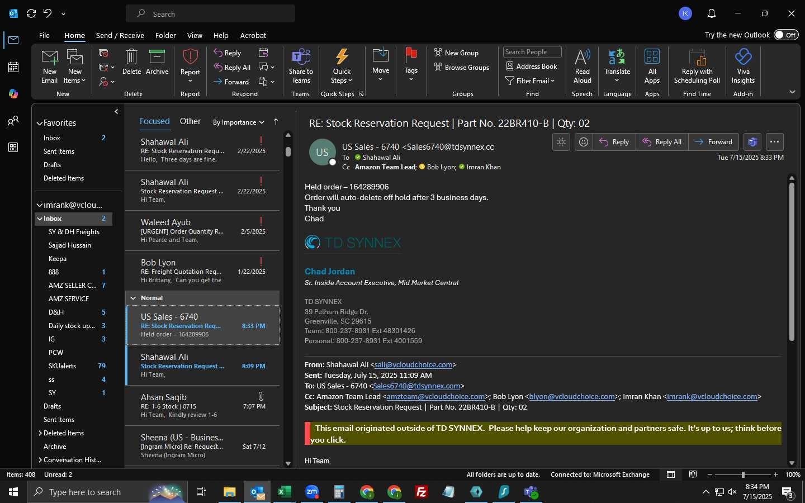The height and width of the screenshot is (503, 805).
Task: Click the Tags flag icon
Action: click(x=411, y=56)
